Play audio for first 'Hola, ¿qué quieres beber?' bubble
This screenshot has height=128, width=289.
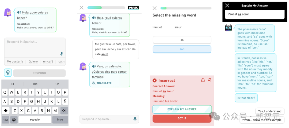click(19, 13)
